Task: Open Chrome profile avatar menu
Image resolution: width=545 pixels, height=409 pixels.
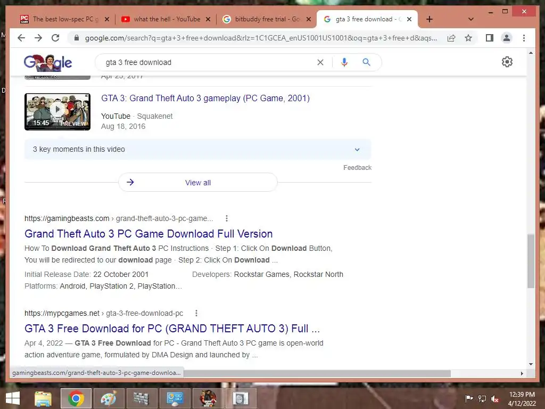Action: click(x=507, y=38)
